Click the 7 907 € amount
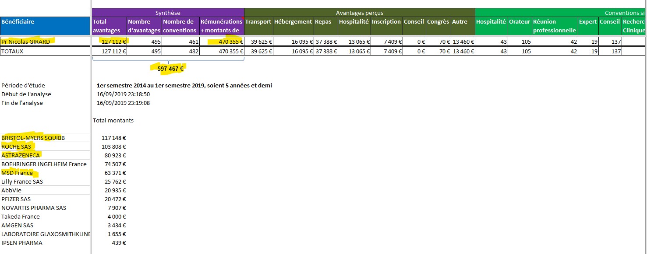 click(x=117, y=208)
